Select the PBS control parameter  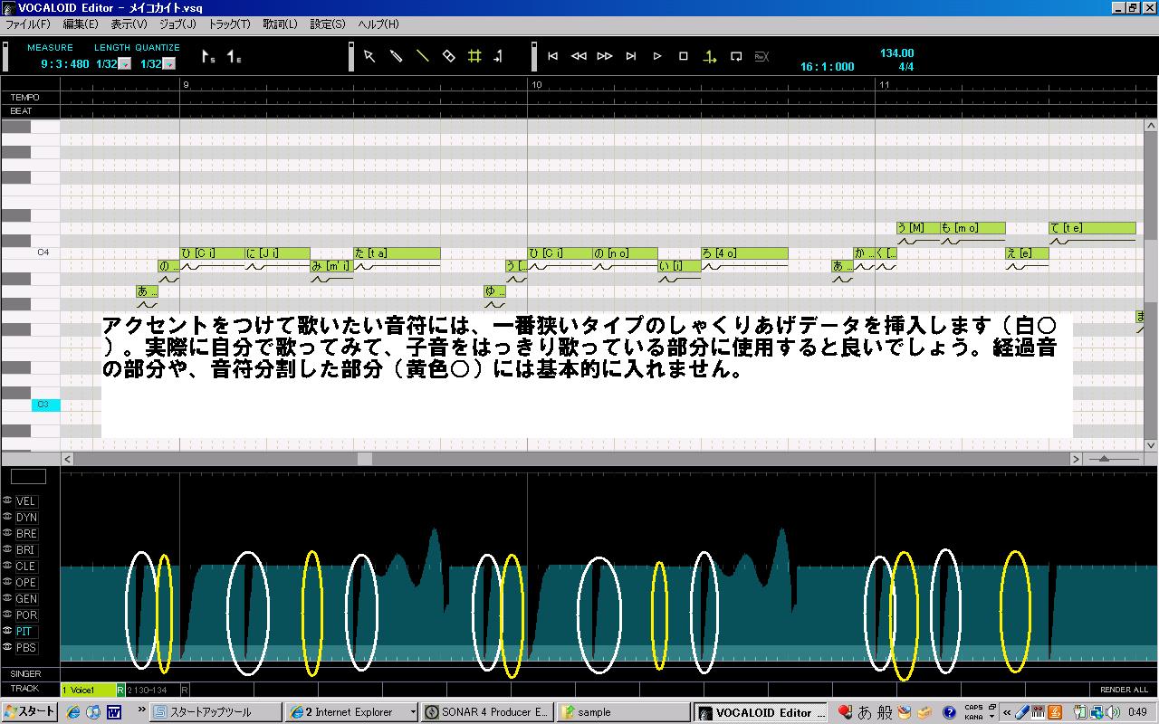click(26, 648)
